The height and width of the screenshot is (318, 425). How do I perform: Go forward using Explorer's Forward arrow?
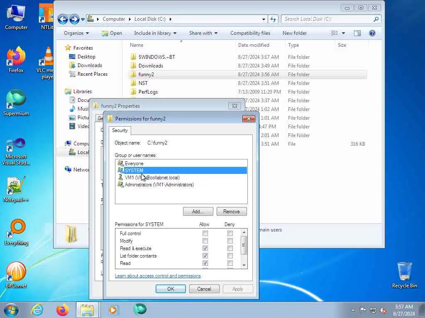click(74, 19)
